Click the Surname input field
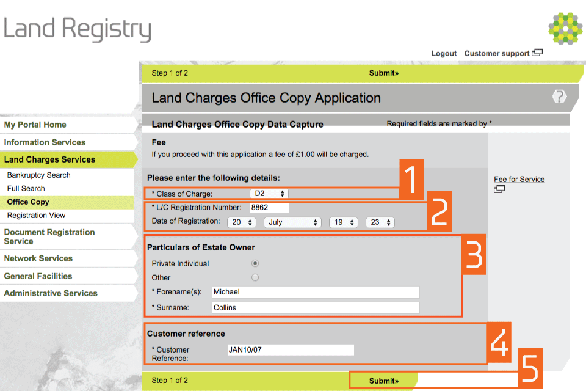The height and width of the screenshot is (391, 586). [x=316, y=308]
